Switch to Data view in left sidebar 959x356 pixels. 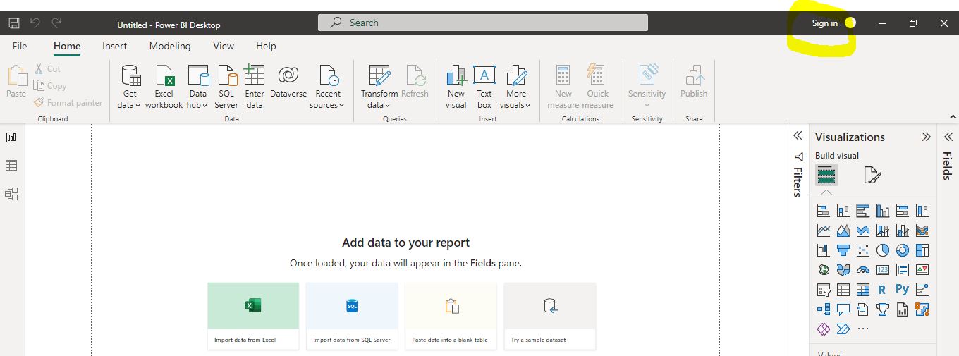point(11,166)
